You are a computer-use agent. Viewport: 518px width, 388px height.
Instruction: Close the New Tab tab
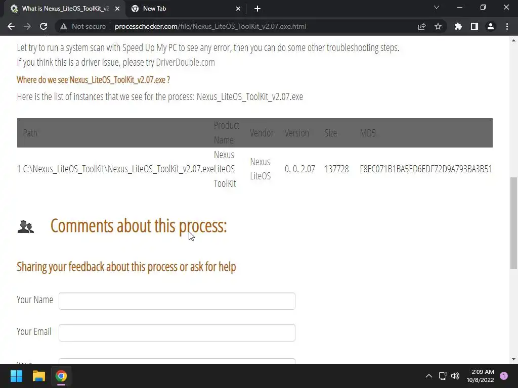pos(238,9)
